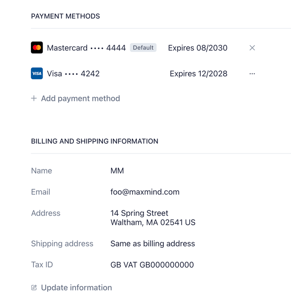This screenshot has width=291, height=307.
Task: Click the Payment Methods section heading
Action: [x=66, y=16]
